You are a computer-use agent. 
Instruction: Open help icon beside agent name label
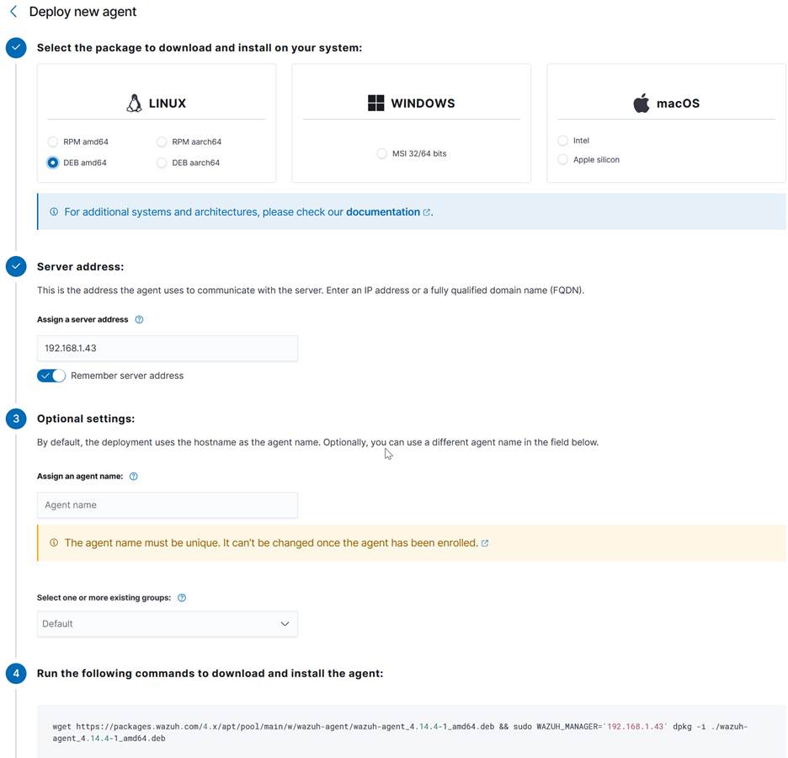(x=134, y=477)
